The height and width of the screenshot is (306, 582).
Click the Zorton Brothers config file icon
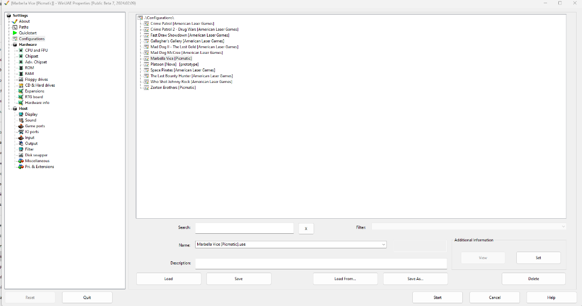146,87
